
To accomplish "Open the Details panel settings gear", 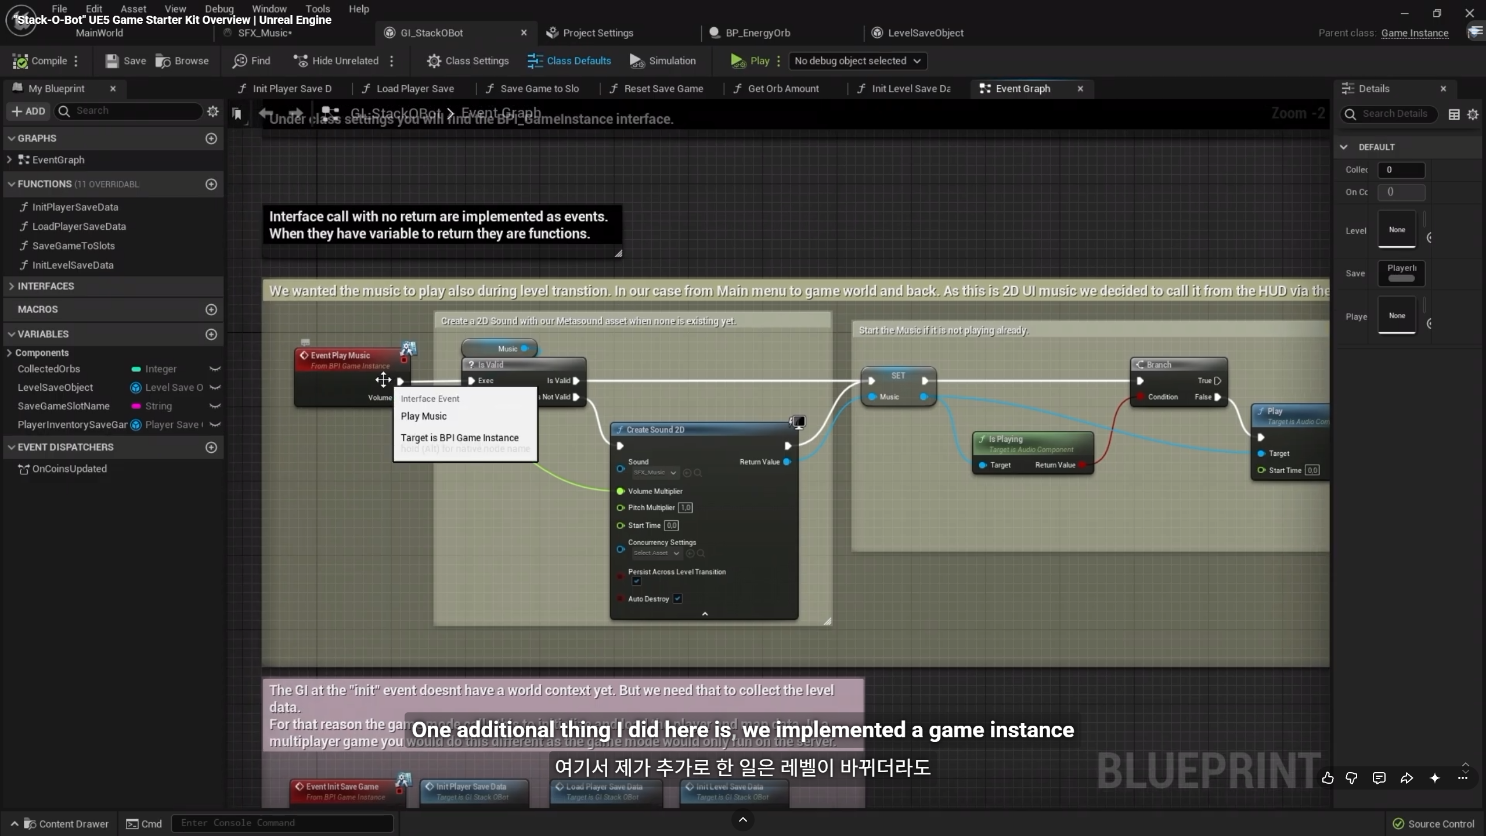I will click(x=1473, y=114).
